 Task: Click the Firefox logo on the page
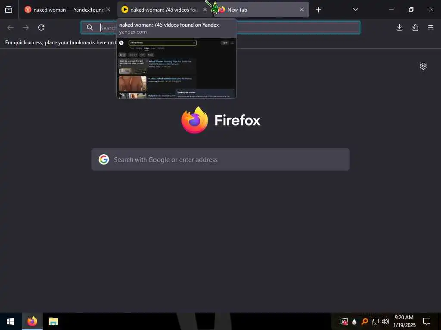(x=195, y=120)
